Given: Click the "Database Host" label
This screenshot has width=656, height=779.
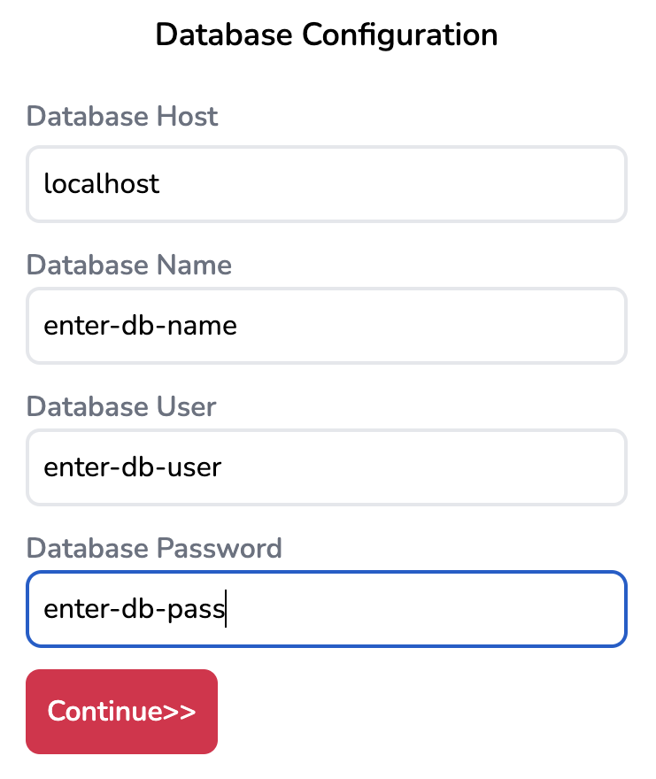Looking at the screenshot, I should coord(122,116).
